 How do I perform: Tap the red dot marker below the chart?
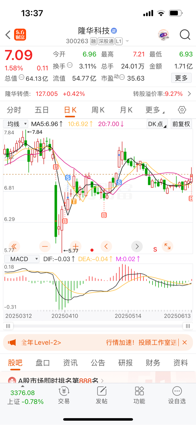[92, 250]
